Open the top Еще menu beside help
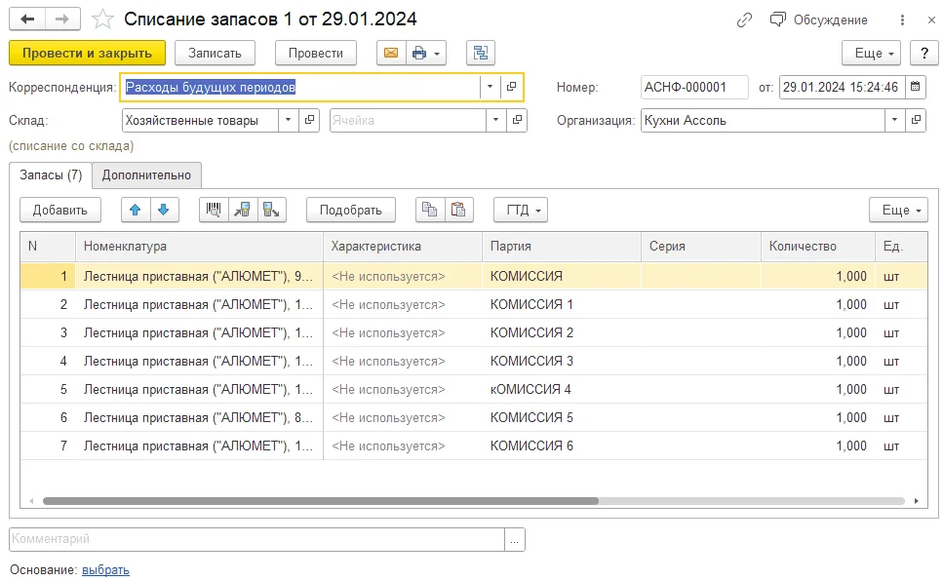 pyautogui.click(x=872, y=53)
